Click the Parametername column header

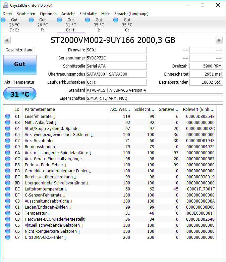click(x=65, y=109)
